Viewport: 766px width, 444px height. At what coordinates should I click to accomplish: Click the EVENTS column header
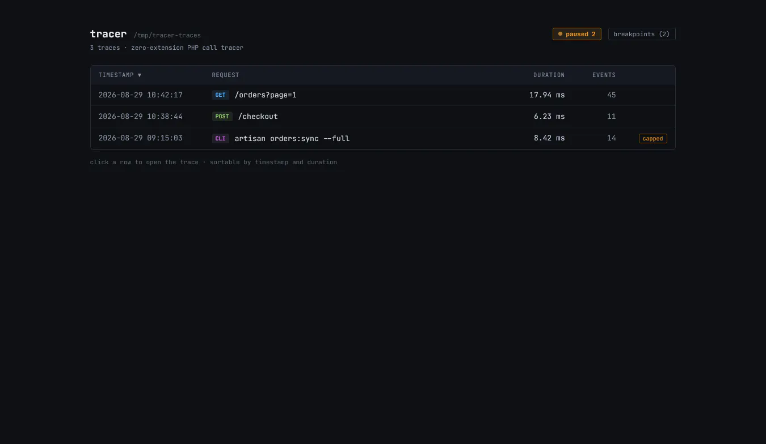pos(604,75)
